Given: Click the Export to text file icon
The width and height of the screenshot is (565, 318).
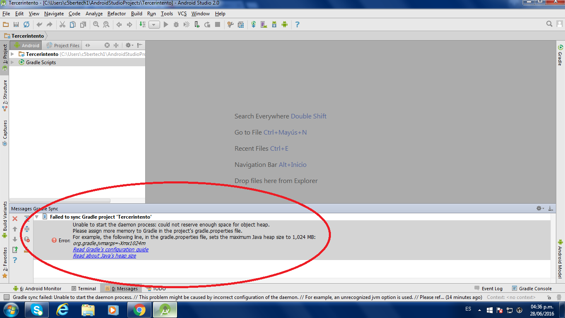Looking at the screenshot, I should coord(15,250).
